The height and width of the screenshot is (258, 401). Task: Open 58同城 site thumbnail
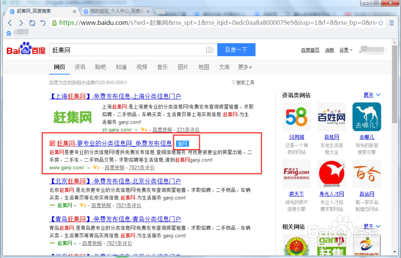[x=296, y=117]
